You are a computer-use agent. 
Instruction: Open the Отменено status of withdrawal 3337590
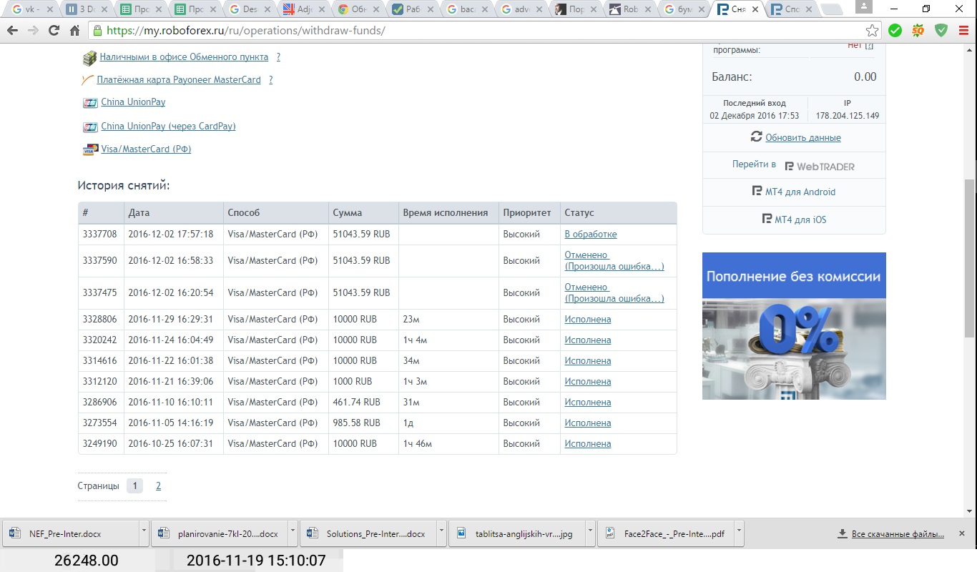pos(614,261)
